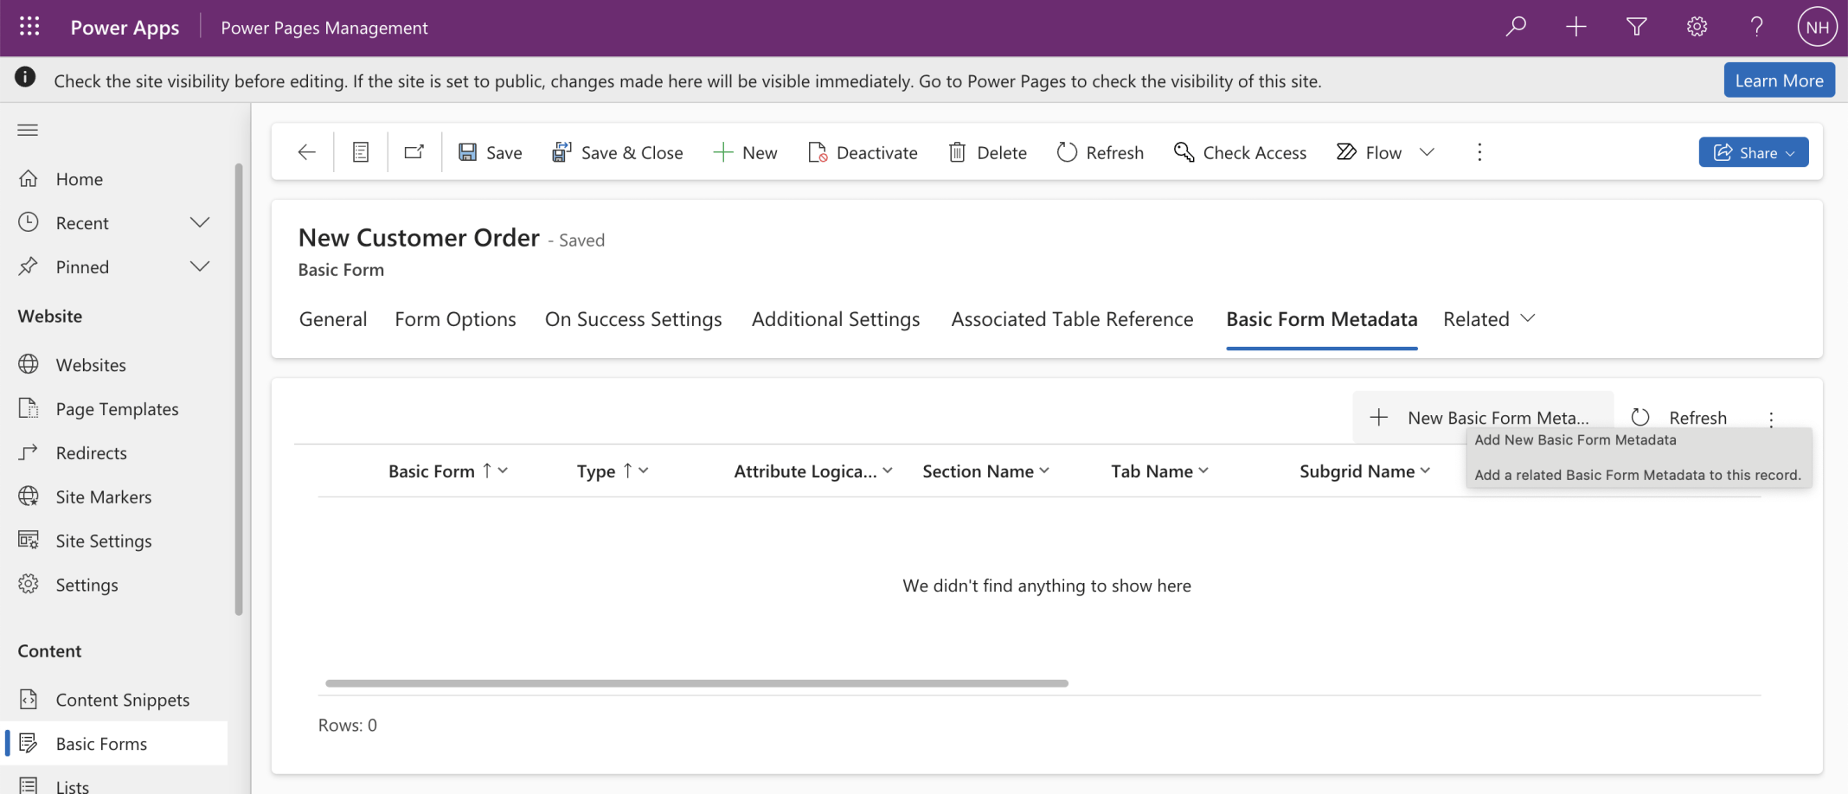This screenshot has width=1848, height=794.
Task: Click the search magnifier icon
Action: [1516, 27]
